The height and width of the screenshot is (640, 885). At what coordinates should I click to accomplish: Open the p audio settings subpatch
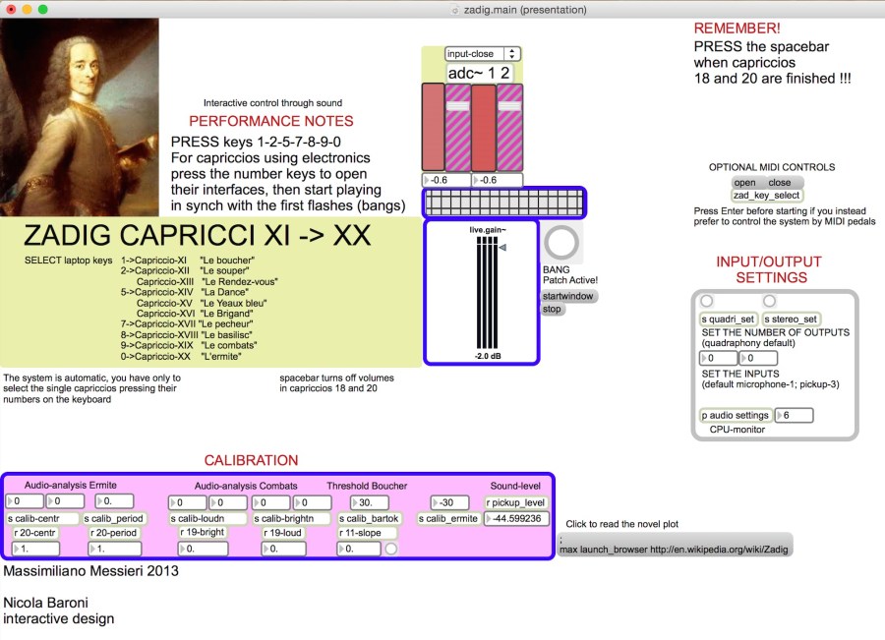(x=735, y=416)
